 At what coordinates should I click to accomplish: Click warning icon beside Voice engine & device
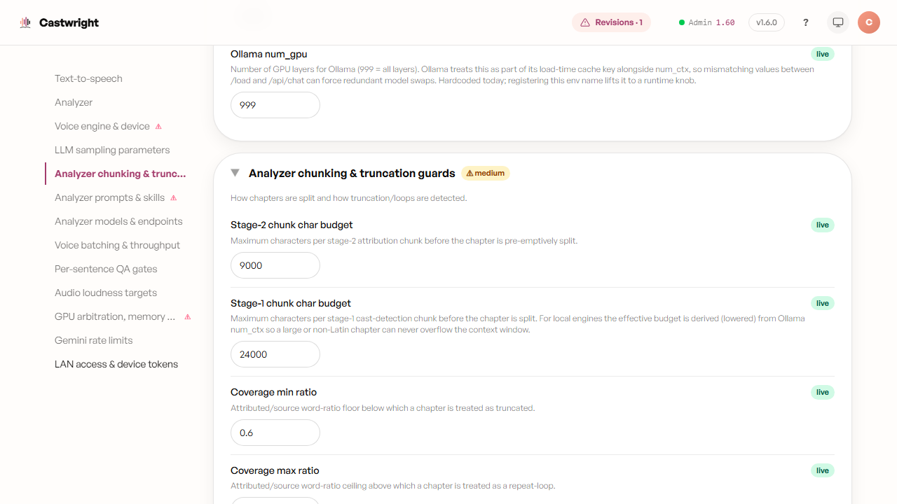158,127
